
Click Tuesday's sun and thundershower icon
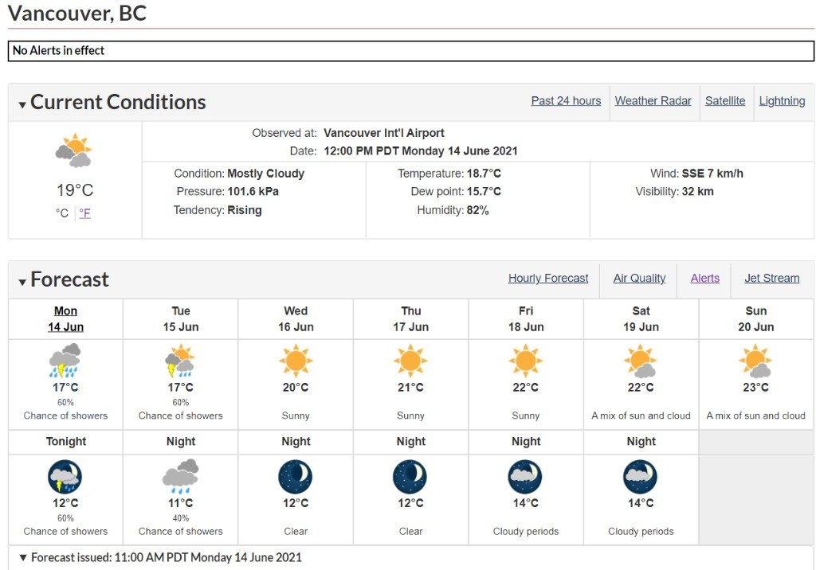[x=180, y=360]
